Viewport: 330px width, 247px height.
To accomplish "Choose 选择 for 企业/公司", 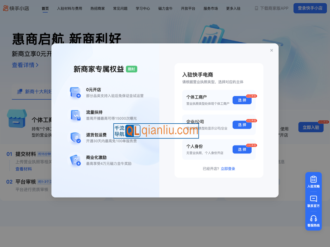I will pos(242,125).
